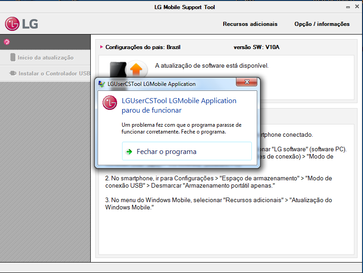Select Instalar o Controlador USB in sidebar
This screenshot has width=363, height=273.
(45, 74)
